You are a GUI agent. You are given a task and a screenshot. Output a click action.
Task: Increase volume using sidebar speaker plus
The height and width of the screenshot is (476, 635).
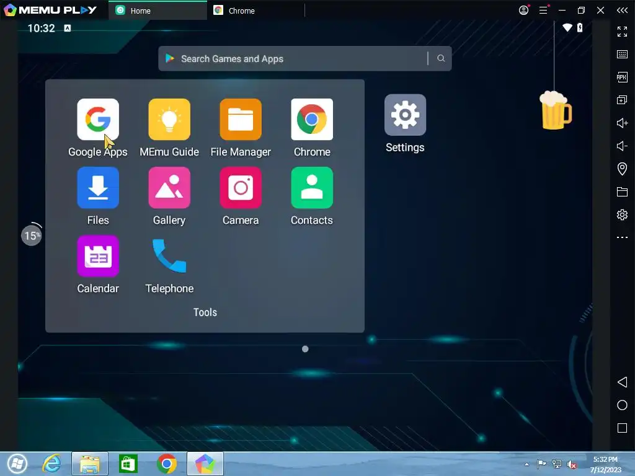(x=622, y=123)
